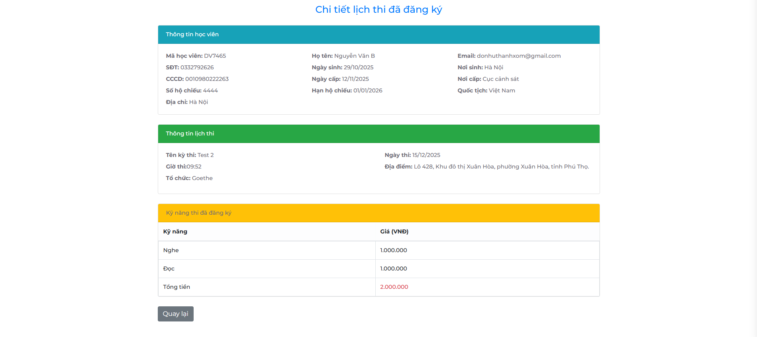This screenshot has height=337, width=757.
Task: Click the Giá (VNĐ) column header
Action: click(x=394, y=232)
